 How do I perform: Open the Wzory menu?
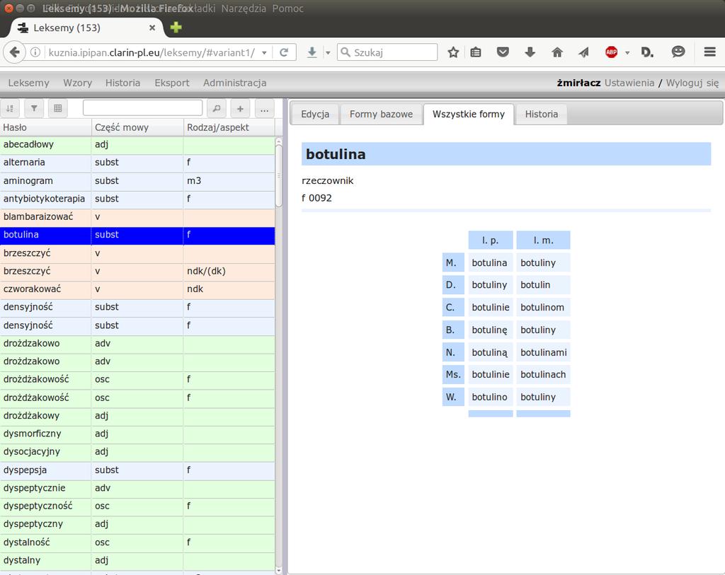[x=78, y=83]
